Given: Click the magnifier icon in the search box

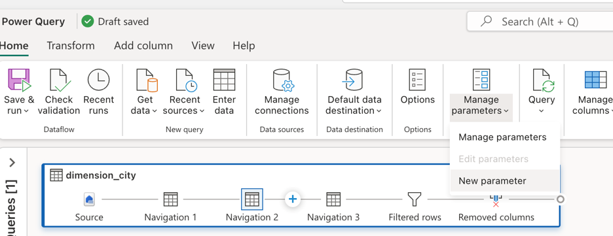Looking at the screenshot, I should (x=485, y=21).
